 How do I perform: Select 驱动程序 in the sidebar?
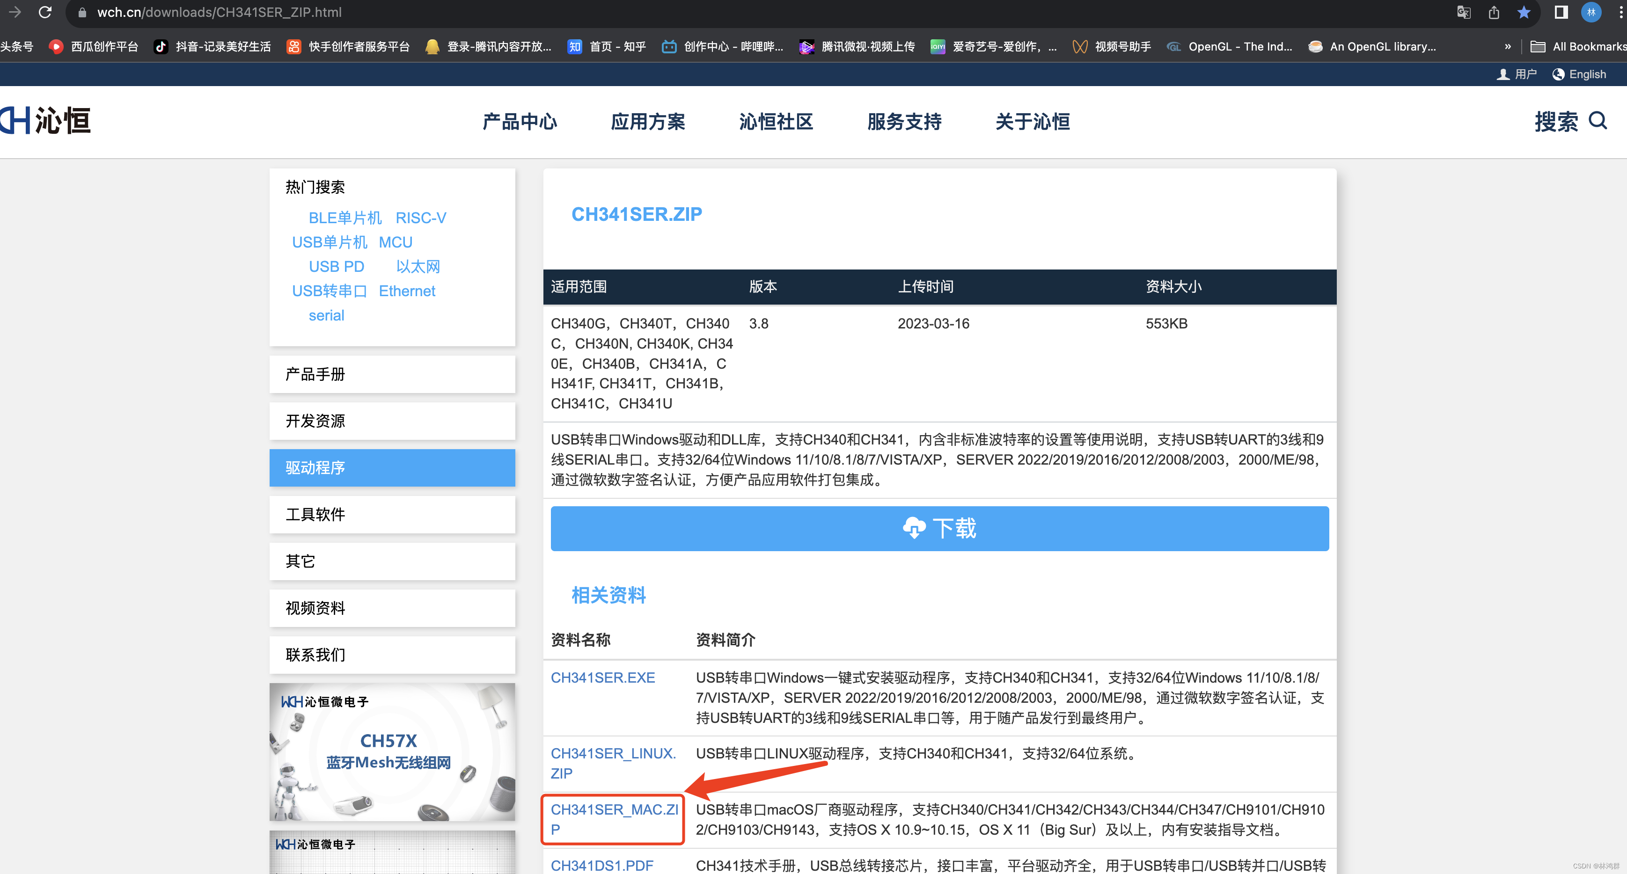[392, 468]
